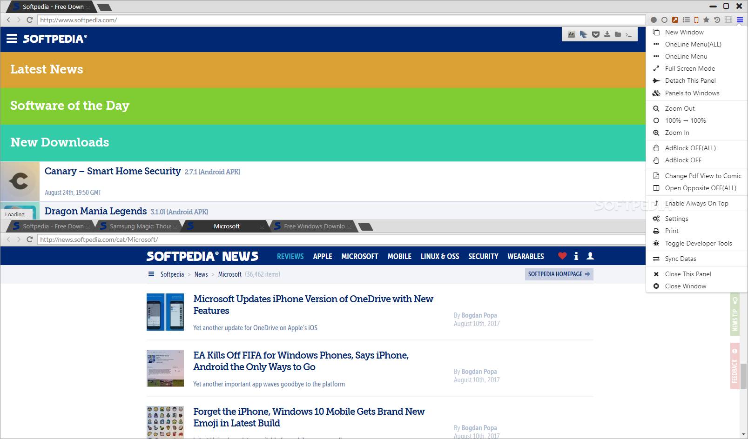Click the filled gray circle toolbar icon
Viewport: 748px width, 439px height.
tap(654, 20)
